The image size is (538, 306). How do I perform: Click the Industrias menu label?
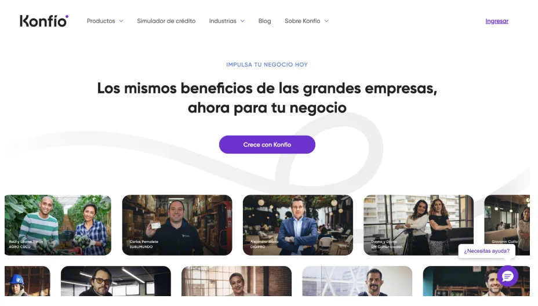[223, 21]
